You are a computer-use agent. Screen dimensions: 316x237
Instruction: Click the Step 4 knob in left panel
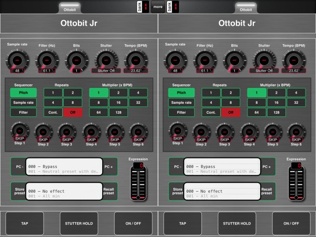click(x=91, y=132)
